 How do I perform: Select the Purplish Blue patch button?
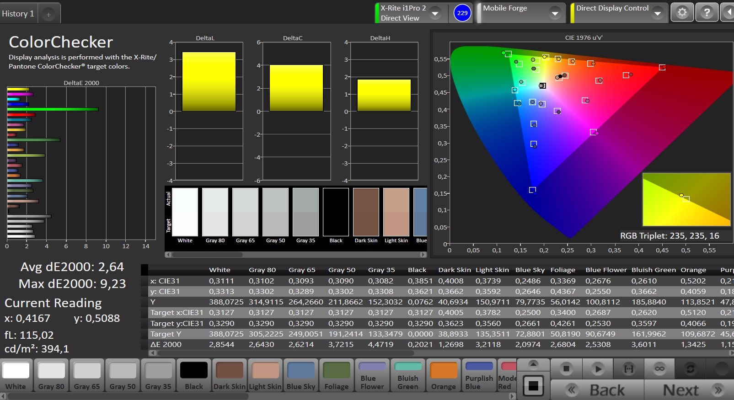[x=479, y=376]
